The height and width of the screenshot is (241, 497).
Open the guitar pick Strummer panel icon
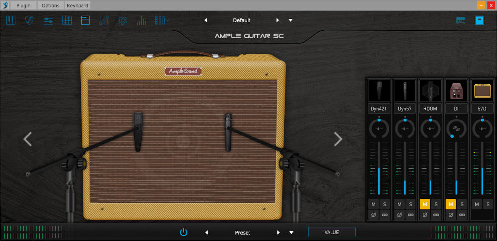[x=29, y=20]
